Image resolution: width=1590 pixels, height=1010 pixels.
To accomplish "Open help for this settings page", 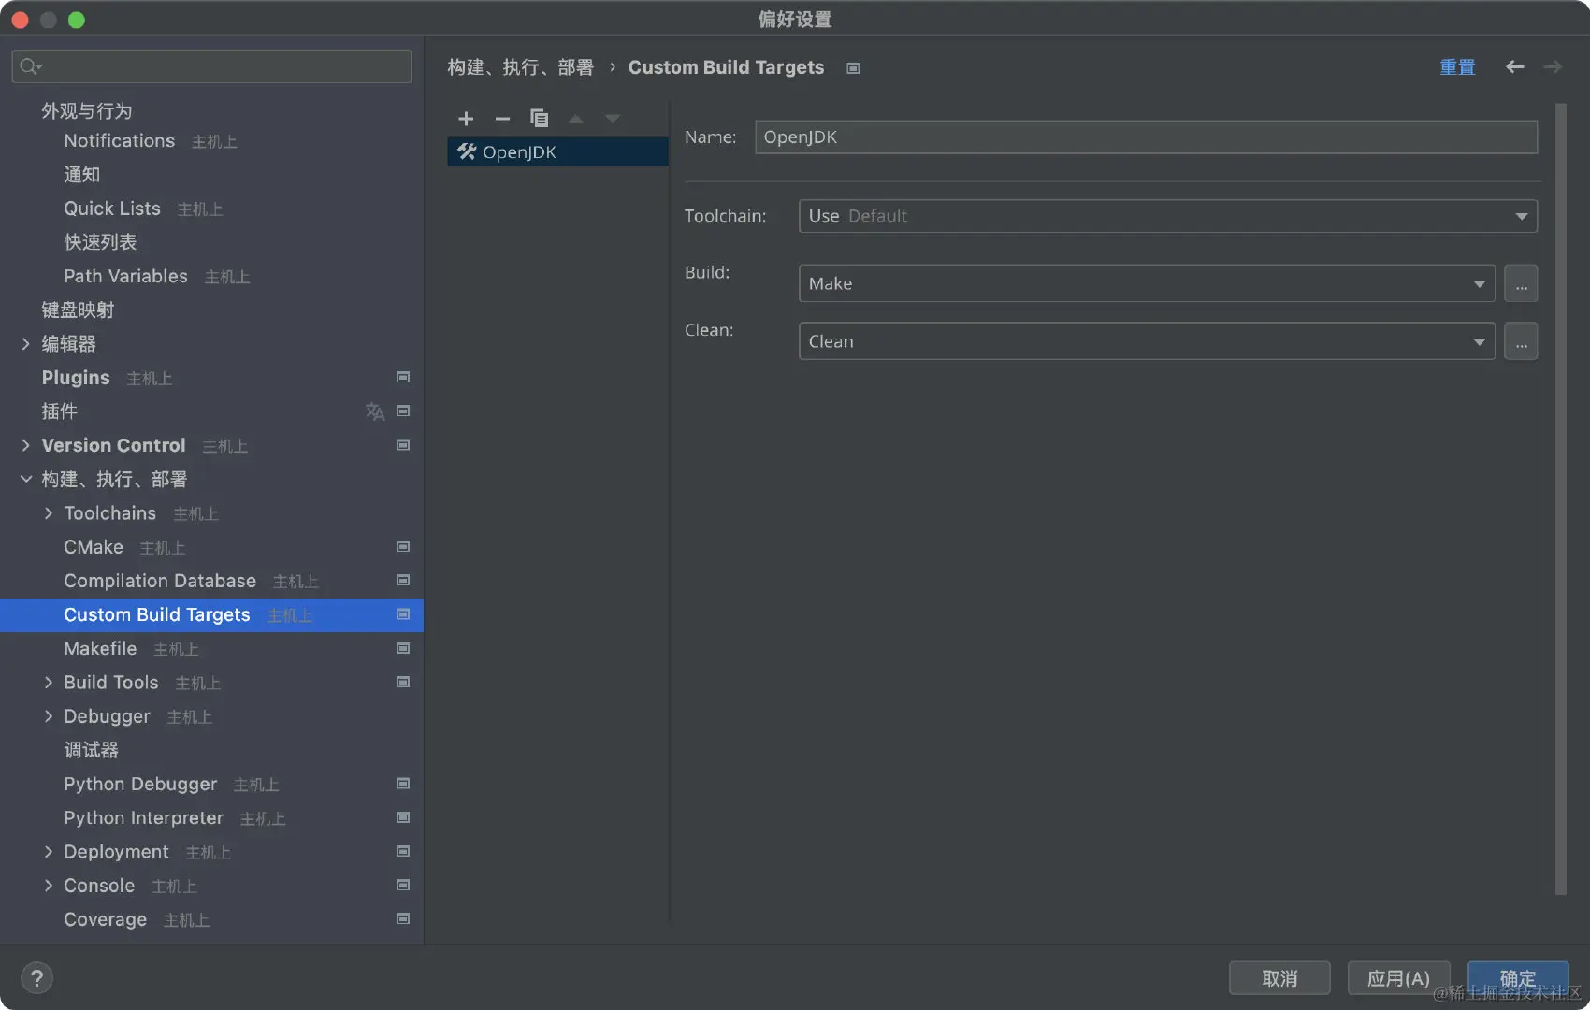I will tap(36, 978).
